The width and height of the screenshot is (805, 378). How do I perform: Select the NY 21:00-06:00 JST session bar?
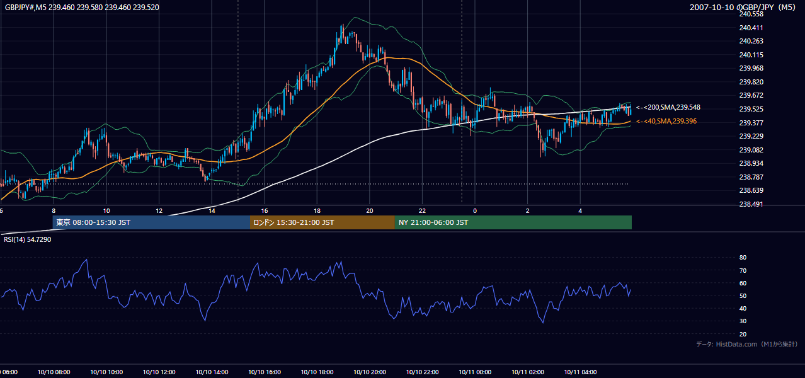513,222
